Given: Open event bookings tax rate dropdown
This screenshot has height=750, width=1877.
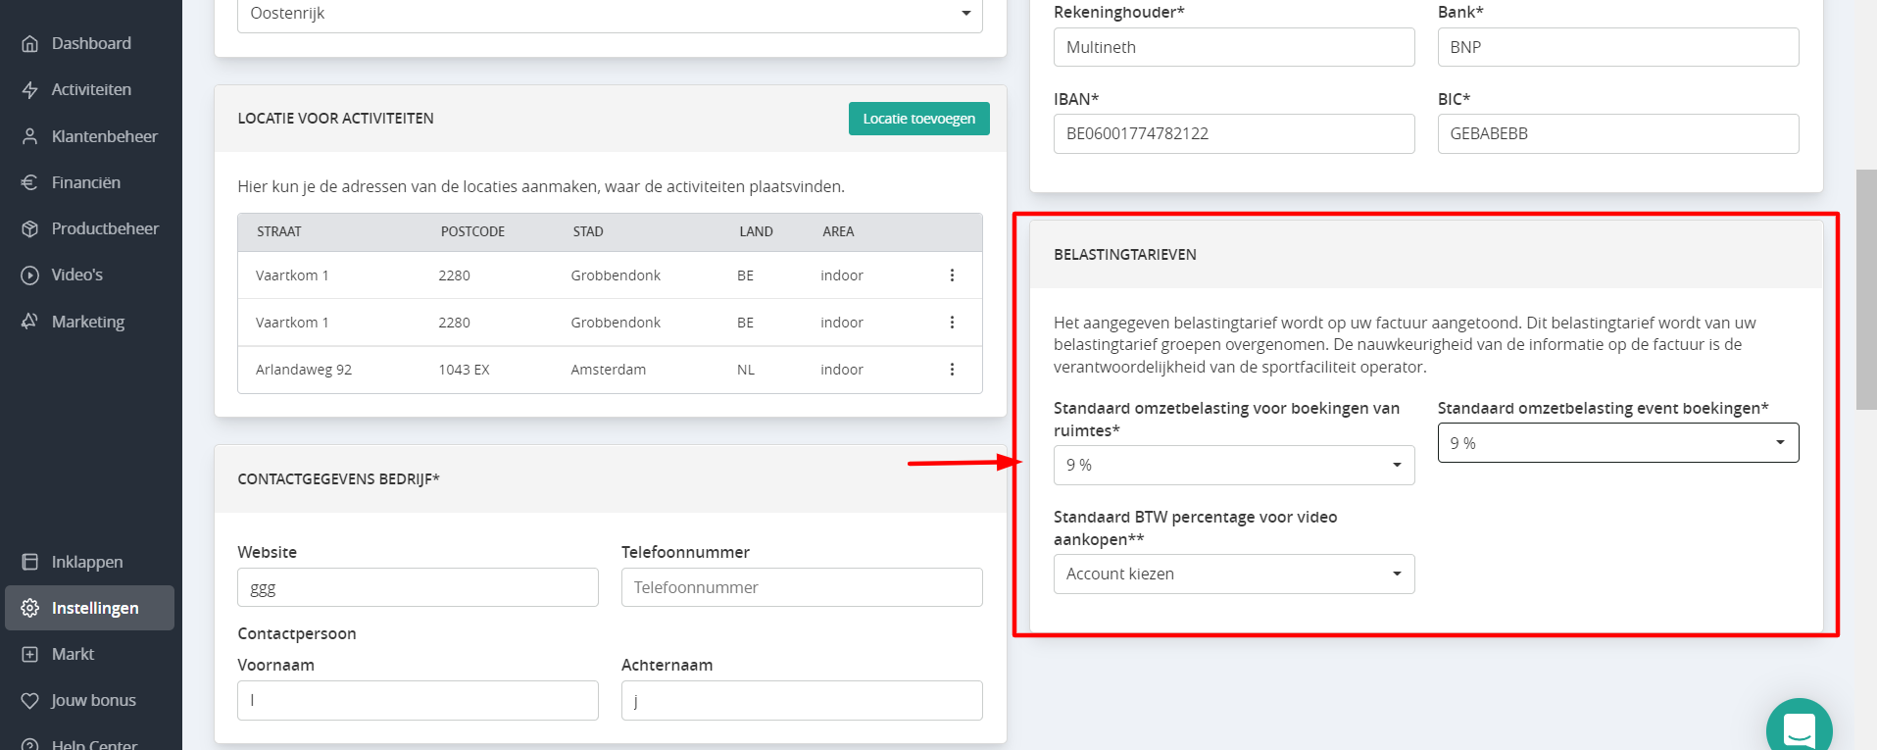Looking at the screenshot, I should tap(1618, 443).
